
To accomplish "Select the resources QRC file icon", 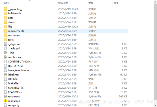I will (5, 101).
